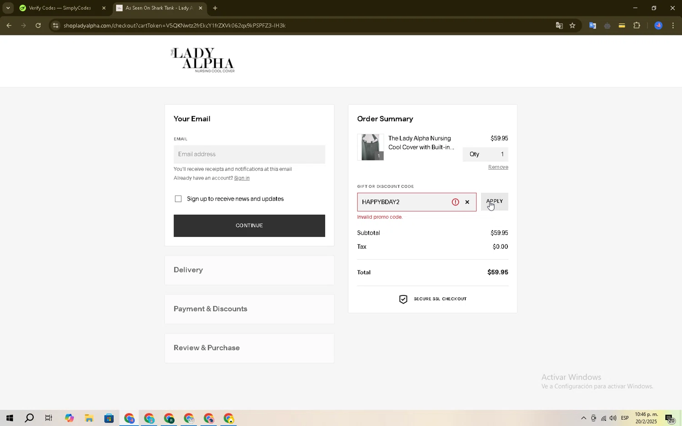Open the clock and date in taskbar

click(646, 418)
